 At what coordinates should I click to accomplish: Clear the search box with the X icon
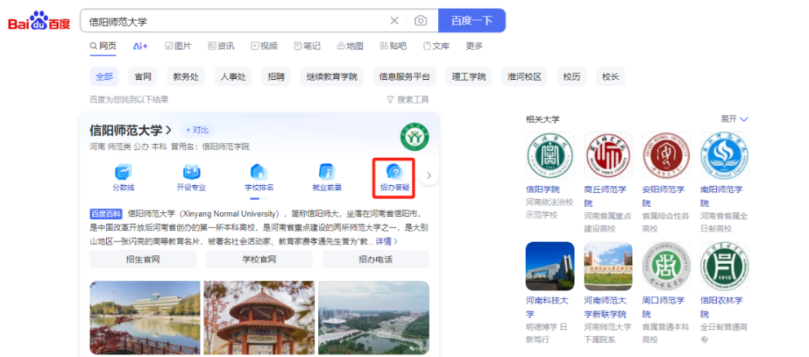point(394,20)
